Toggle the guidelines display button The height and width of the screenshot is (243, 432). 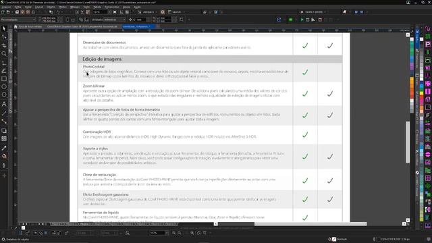click(134, 12)
